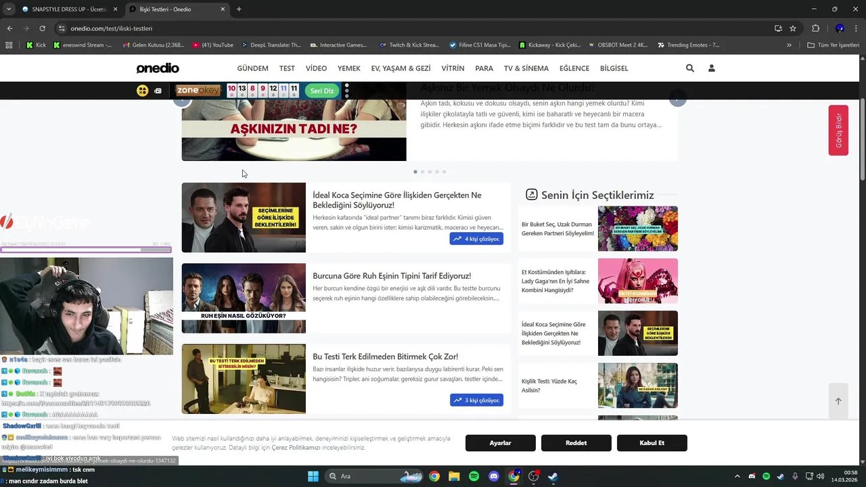The height and width of the screenshot is (487, 866).
Task: Show more bookmarks chevron
Action: pyautogui.click(x=789, y=45)
